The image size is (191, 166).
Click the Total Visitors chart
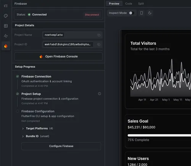pyautogui.click(x=160, y=77)
